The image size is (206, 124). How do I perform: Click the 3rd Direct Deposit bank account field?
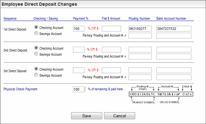(174, 70)
